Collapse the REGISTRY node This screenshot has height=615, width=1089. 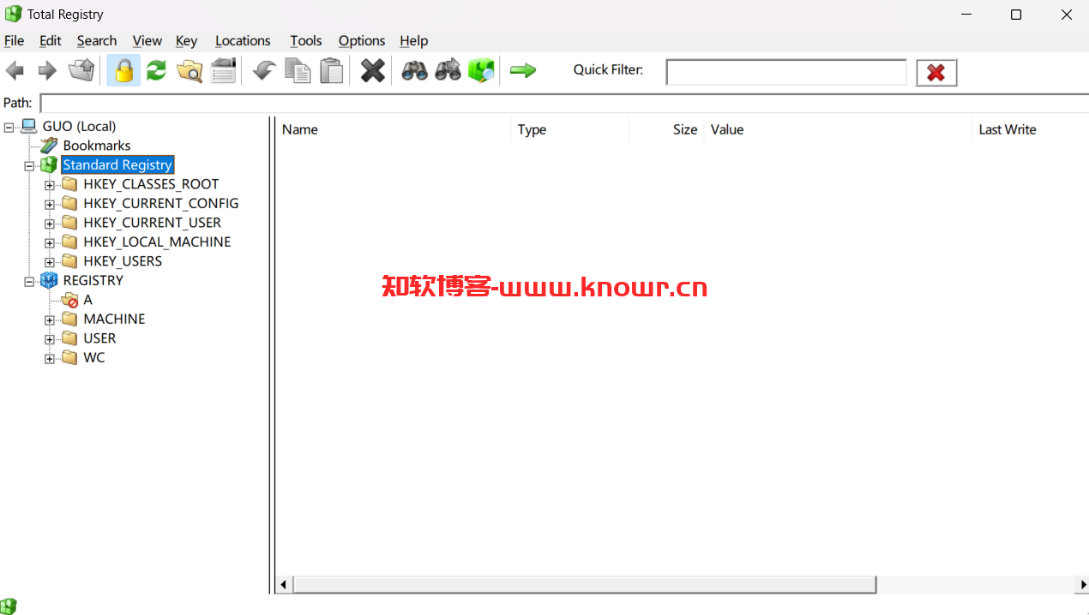coord(29,281)
